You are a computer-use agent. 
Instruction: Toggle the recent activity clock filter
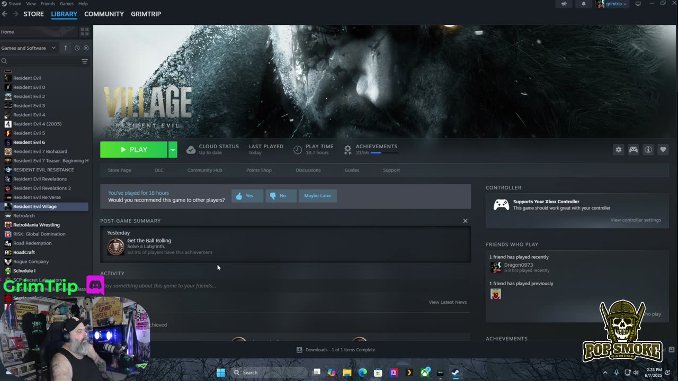[77, 48]
